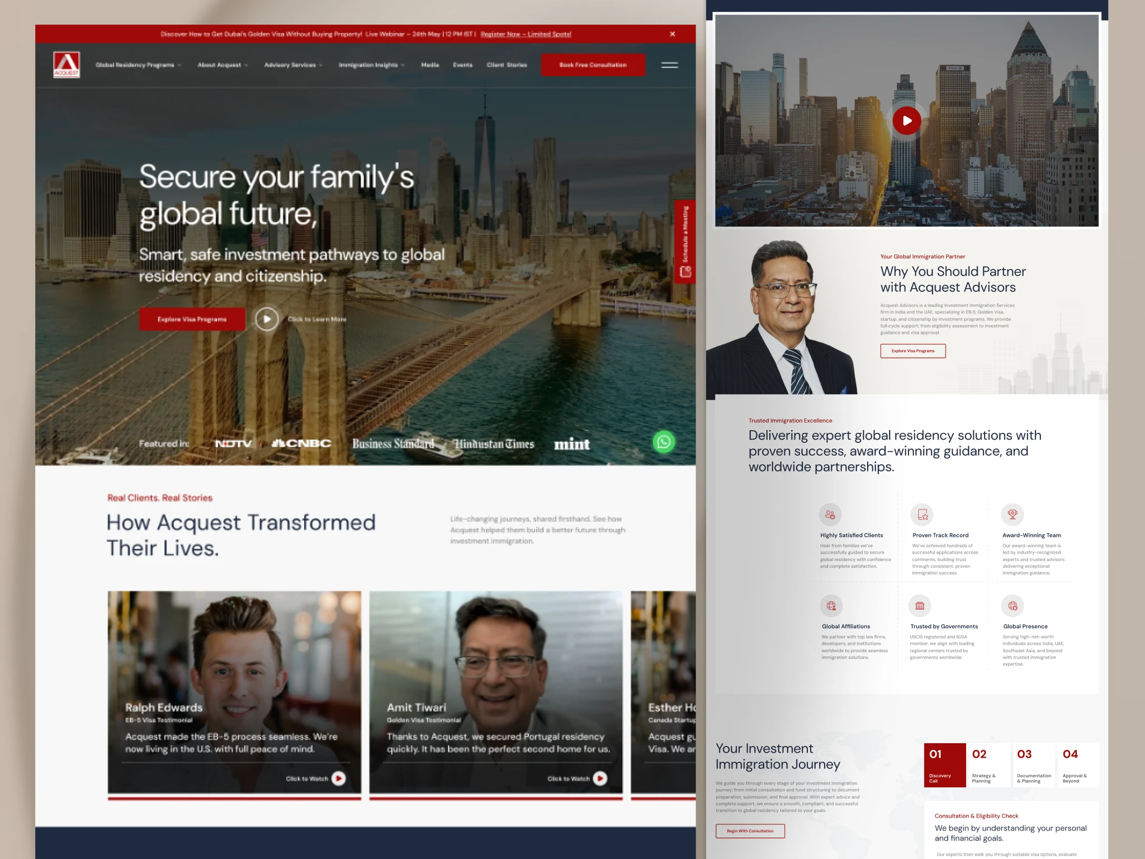Click Register Now – Limited Spots link
This screenshot has height=859, width=1145.
[x=526, y=34]
